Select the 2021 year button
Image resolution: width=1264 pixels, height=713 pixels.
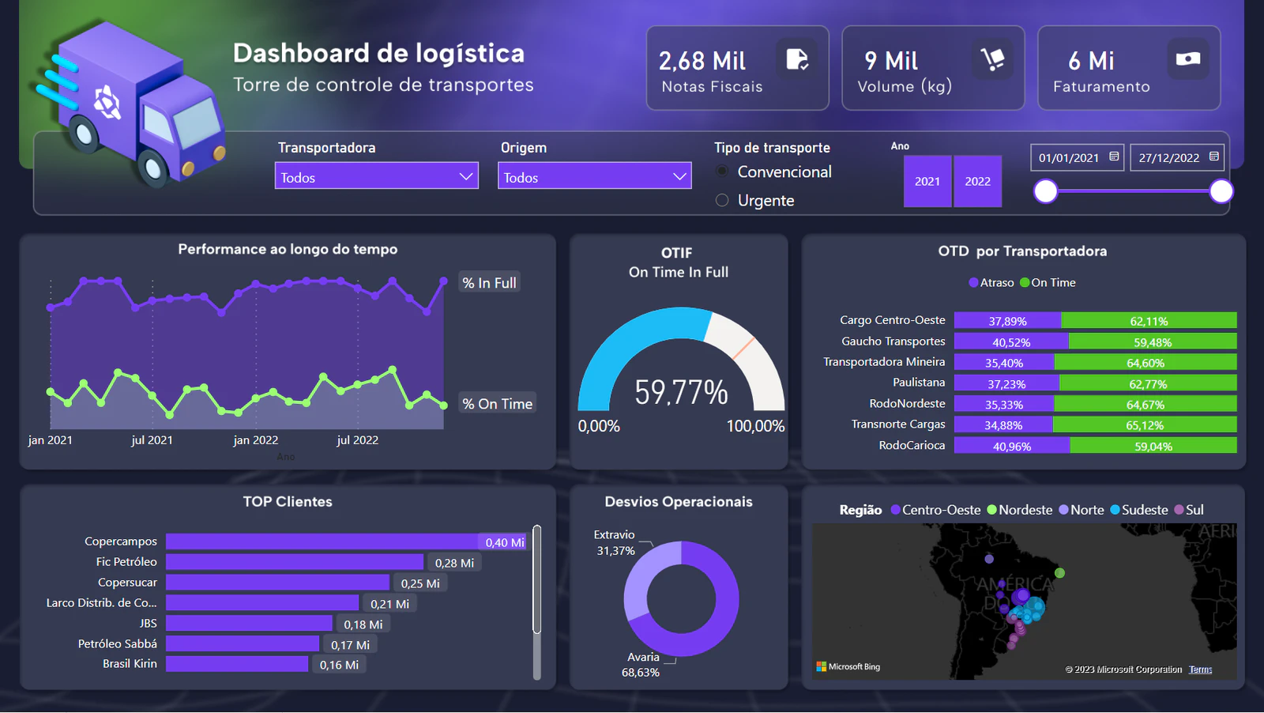tap(927, 181)
